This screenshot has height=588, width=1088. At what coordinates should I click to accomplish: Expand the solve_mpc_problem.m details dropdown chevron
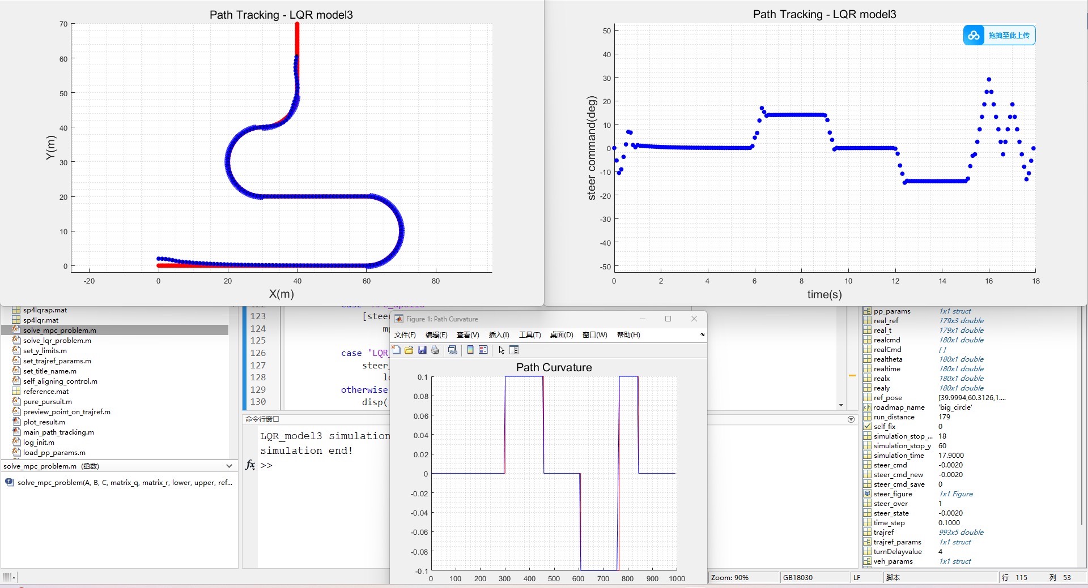(x=229, y=466)
